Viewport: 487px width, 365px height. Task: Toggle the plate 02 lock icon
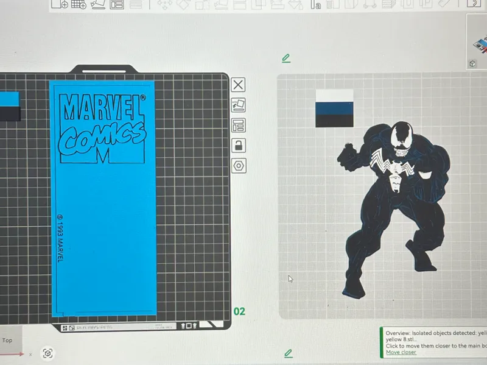[238, 146]
